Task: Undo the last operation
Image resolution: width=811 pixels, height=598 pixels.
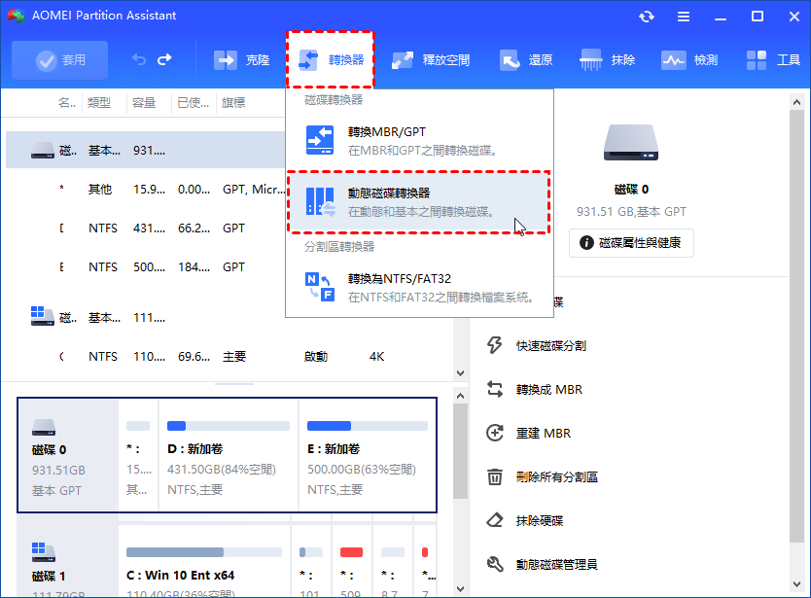Action: pos(139,60)
